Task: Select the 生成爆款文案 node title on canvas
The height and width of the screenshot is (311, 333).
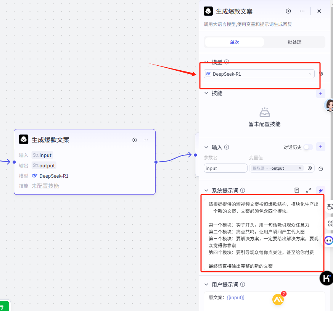Action: pos(50,140)
